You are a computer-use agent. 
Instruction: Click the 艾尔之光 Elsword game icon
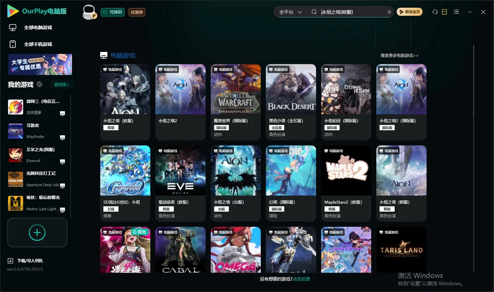point(15,155)
